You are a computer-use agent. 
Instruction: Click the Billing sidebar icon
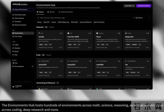point(13,51)
